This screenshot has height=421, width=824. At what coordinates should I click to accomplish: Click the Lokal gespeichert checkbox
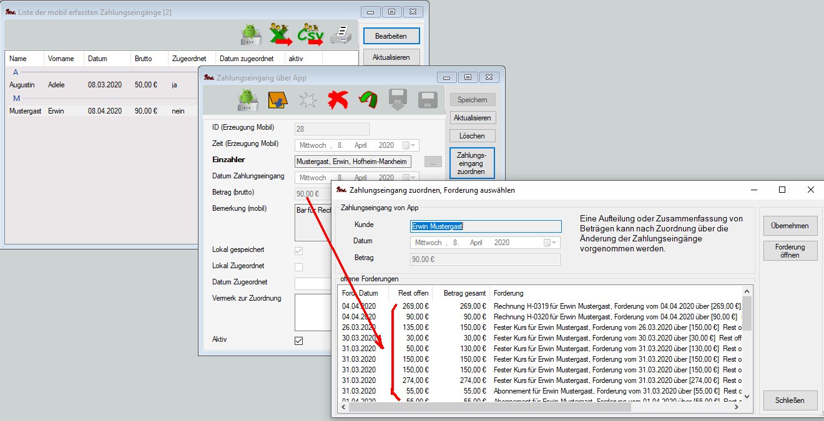click(298, 251)
